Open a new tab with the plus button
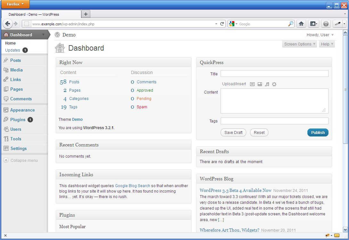Screen dimensions: 349x240 pos(86,14)
